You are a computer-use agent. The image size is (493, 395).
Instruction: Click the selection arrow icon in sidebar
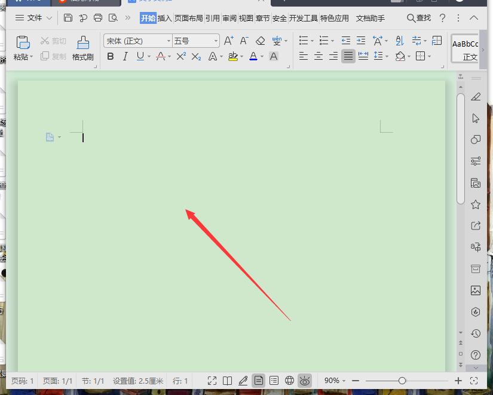click(476, 118)
